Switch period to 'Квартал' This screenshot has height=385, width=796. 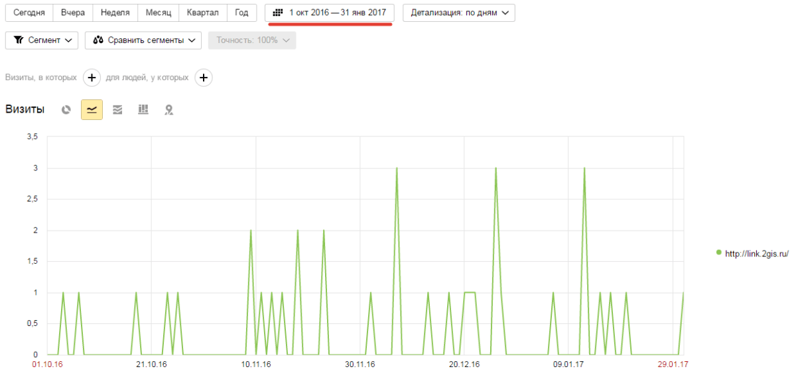(203, 13)
